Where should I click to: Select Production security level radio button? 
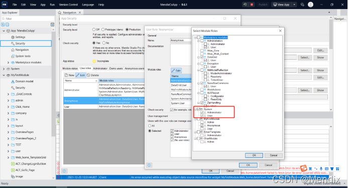click(x=127, y=30)
